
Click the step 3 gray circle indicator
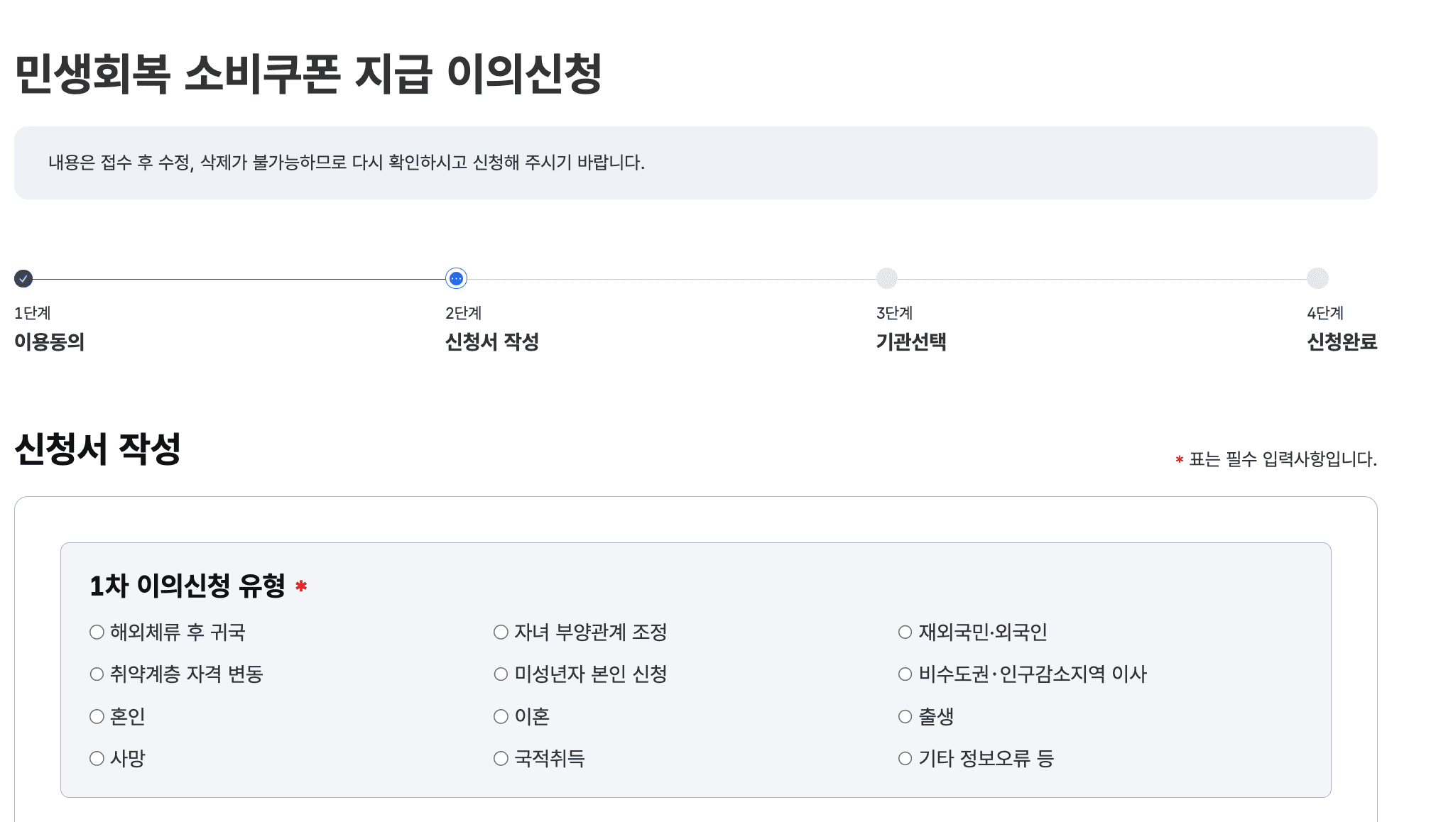pyautogui.click(x=886, y=278)
